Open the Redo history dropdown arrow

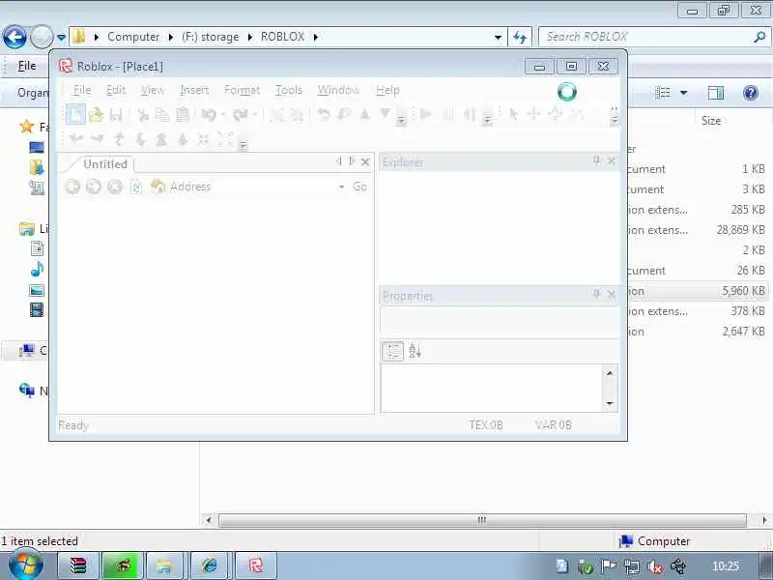[255, 115]
